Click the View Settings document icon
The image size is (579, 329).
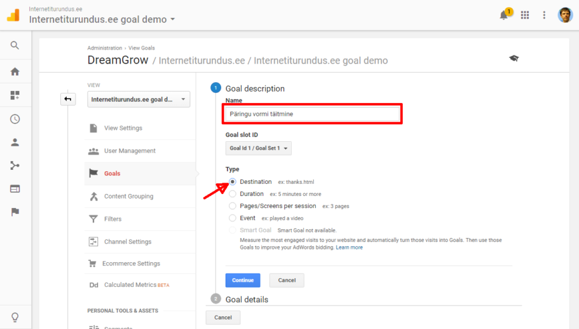tap(93, 129)
